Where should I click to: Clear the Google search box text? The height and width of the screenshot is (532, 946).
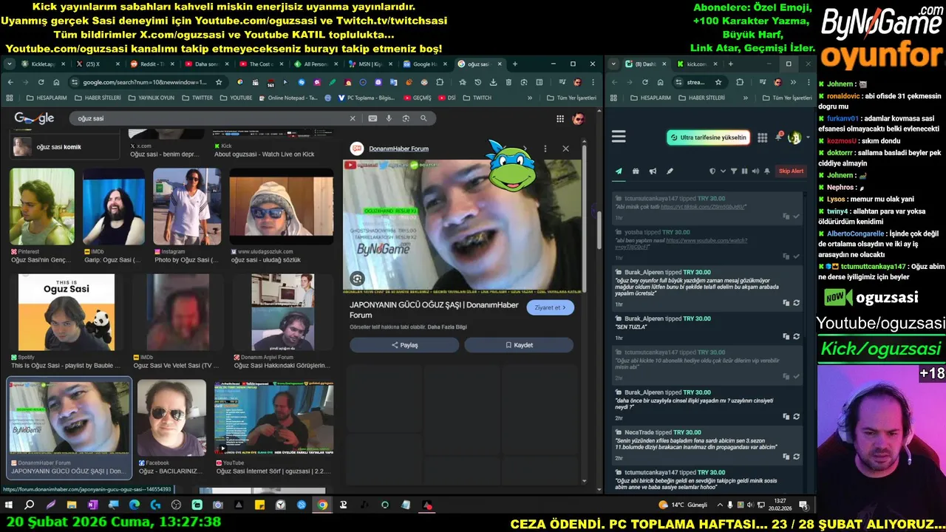353,118
